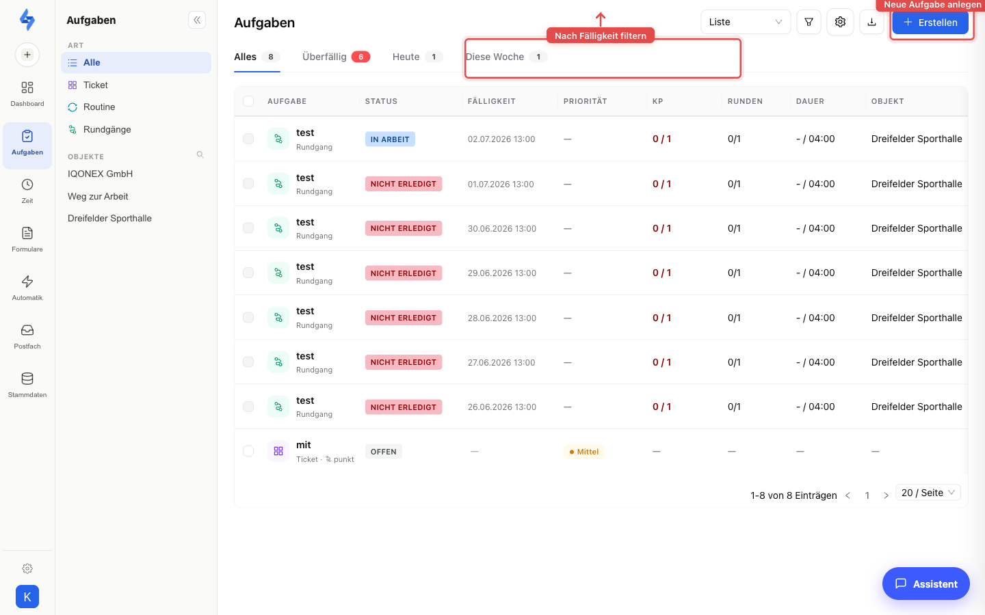Viewport: 985px width, 615px height.
Task: Check the task due 29.06.2026
Action: (x=248, y=273)
